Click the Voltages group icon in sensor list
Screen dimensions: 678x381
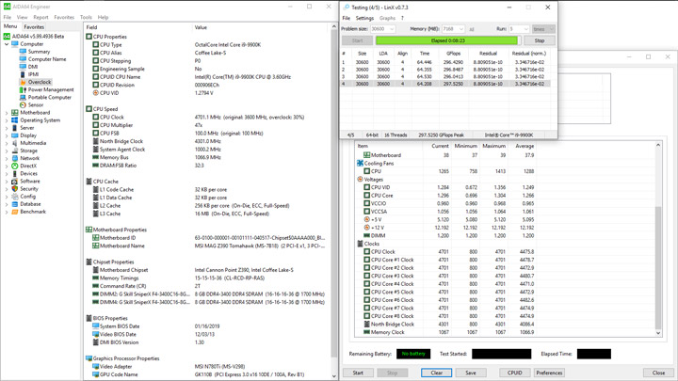point(360,180)
